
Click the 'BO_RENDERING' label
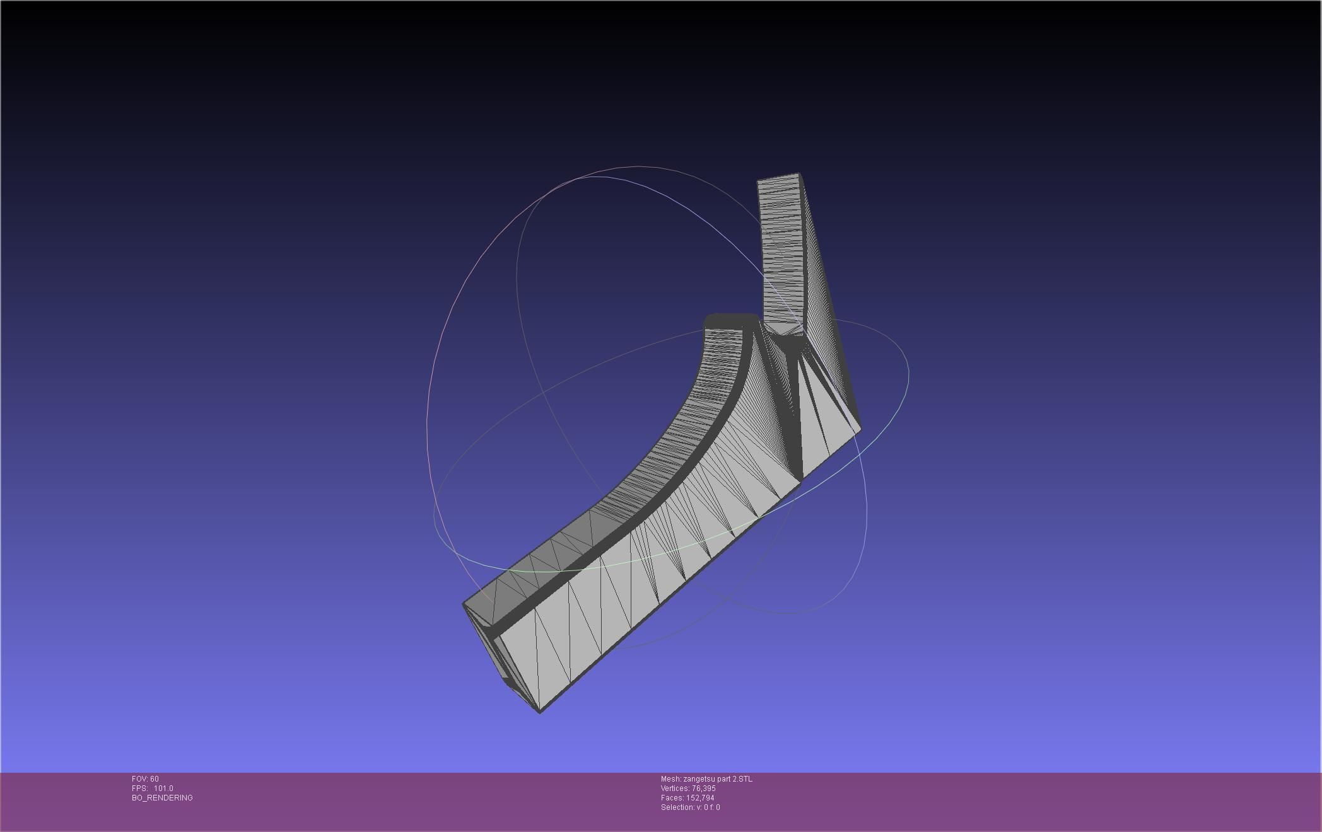point(162,798)
